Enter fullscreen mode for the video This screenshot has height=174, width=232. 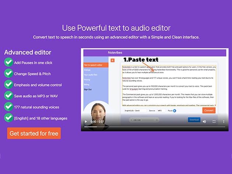tap(214, 121)
